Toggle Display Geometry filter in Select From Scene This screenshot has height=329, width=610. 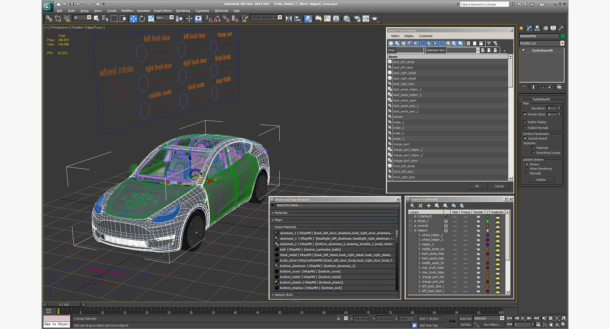[391, 43]
